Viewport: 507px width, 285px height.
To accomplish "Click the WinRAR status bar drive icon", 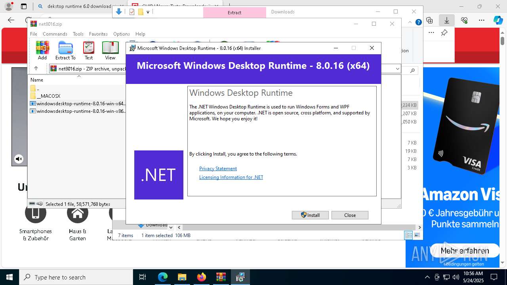I will (x=32, y=204).
